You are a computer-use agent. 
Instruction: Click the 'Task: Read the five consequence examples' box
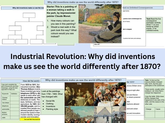154,25
